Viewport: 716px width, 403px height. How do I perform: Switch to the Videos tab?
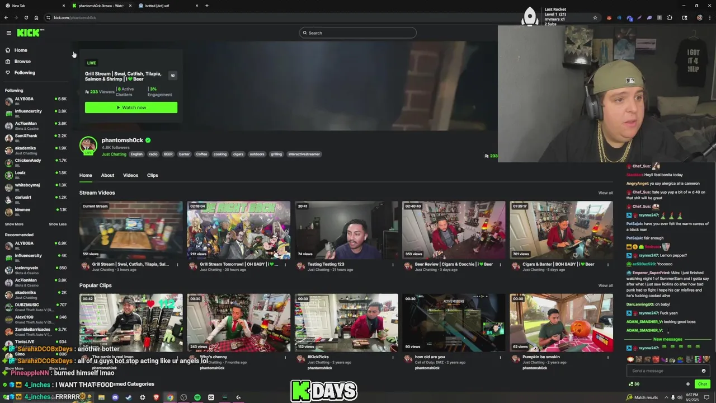pos(130,175)
